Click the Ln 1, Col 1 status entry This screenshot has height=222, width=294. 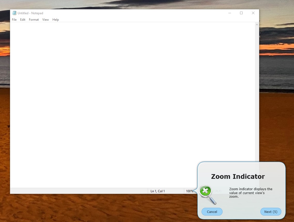pos(158,191)
